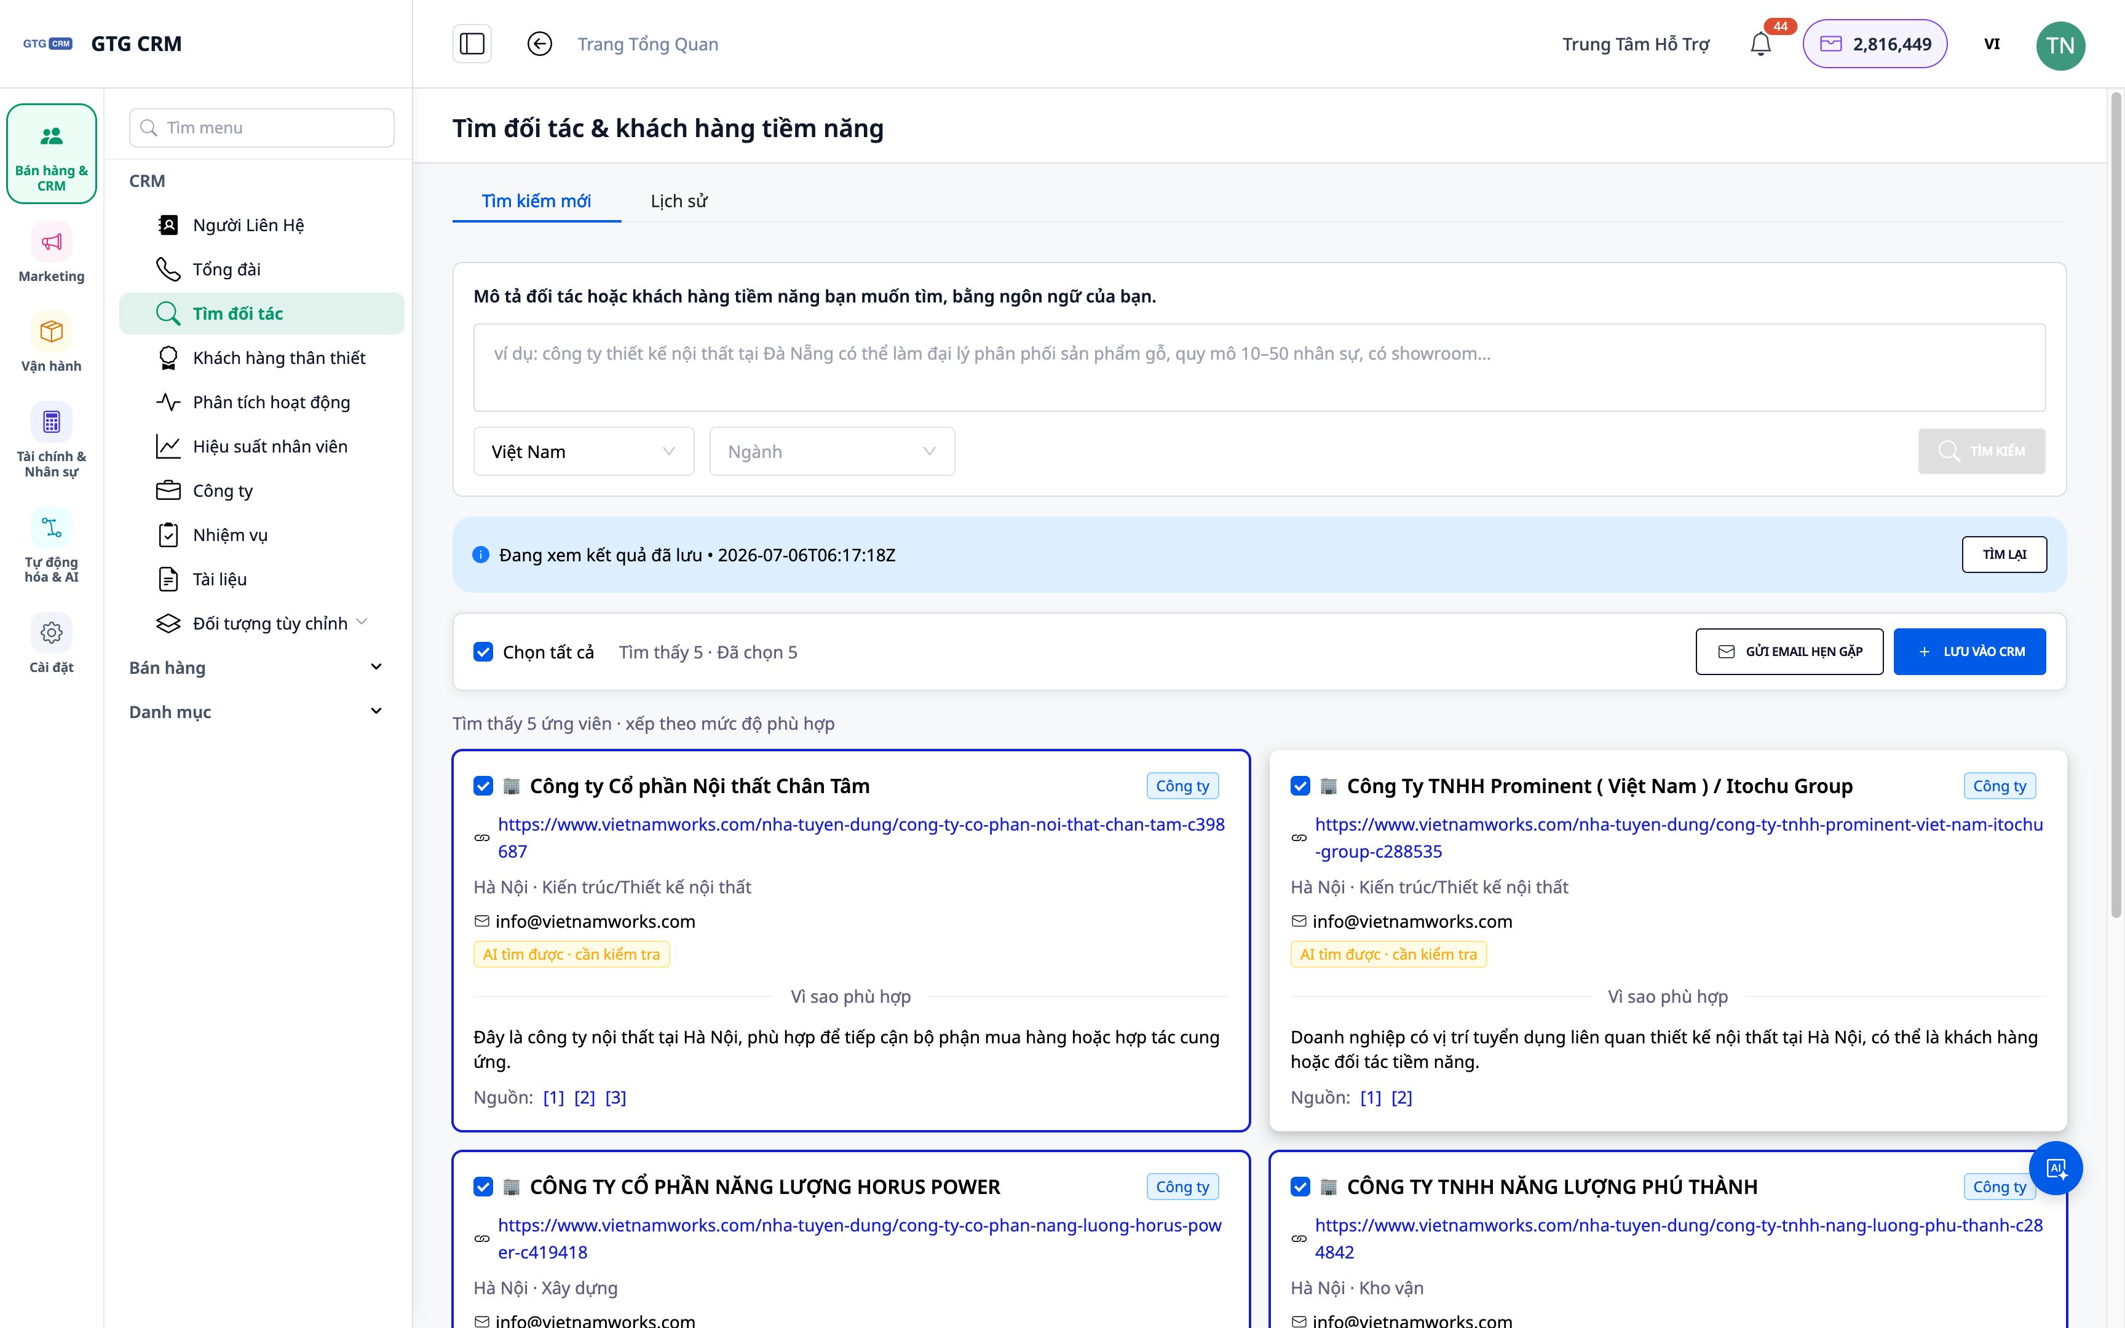
Task: Open Phân tích hoạt động menu item
Action: click(x=262, y=401)
